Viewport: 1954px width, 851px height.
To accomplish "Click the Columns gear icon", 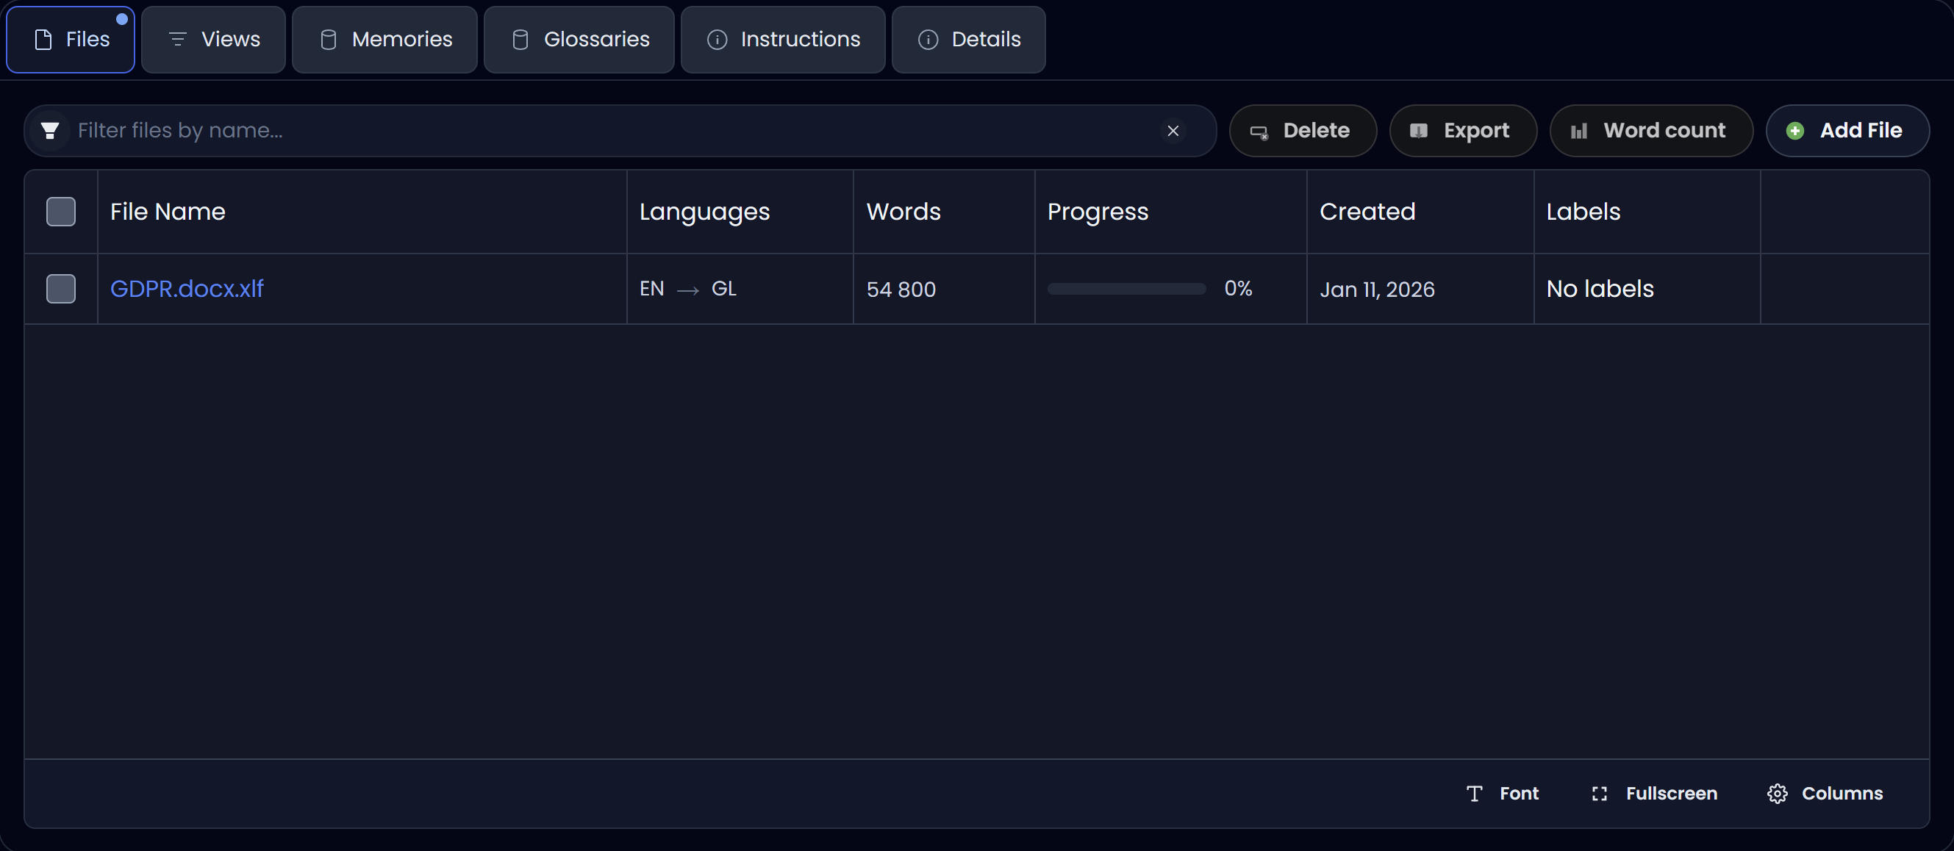I will pos(1779,794).
